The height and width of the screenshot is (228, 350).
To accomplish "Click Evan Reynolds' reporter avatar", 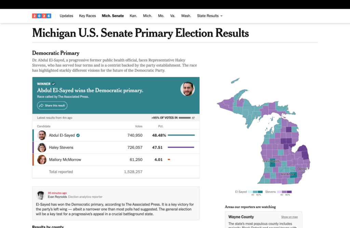I will click(41, 195).
